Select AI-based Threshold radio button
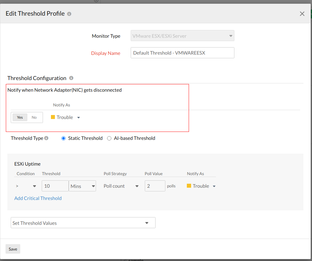Image resolution: width=312 pixels, height=261 pixels. coord(109,138)
